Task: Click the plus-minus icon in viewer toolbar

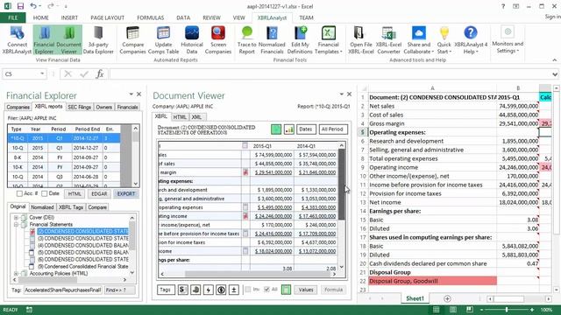Action: click(234, 290)
